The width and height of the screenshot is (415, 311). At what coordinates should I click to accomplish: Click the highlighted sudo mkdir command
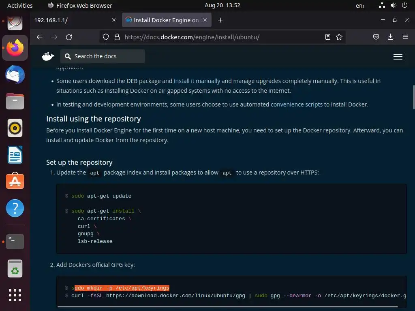(x=120, y=288)
